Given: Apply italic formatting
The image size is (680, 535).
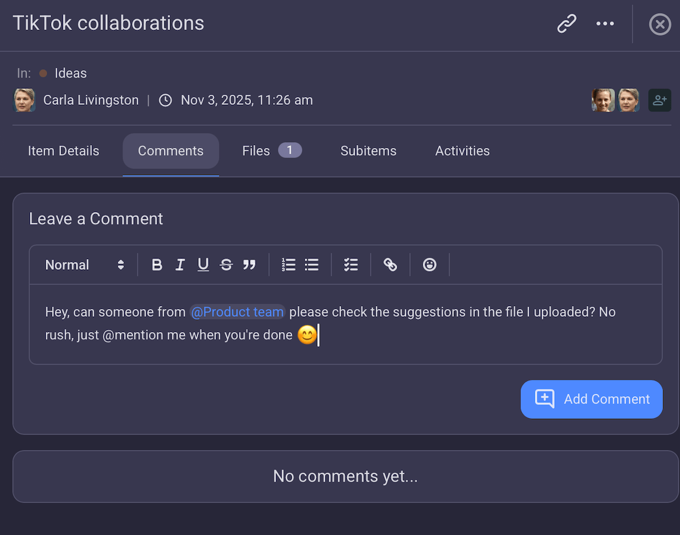Looking at the screenshot, I should (x=180, y=264).
